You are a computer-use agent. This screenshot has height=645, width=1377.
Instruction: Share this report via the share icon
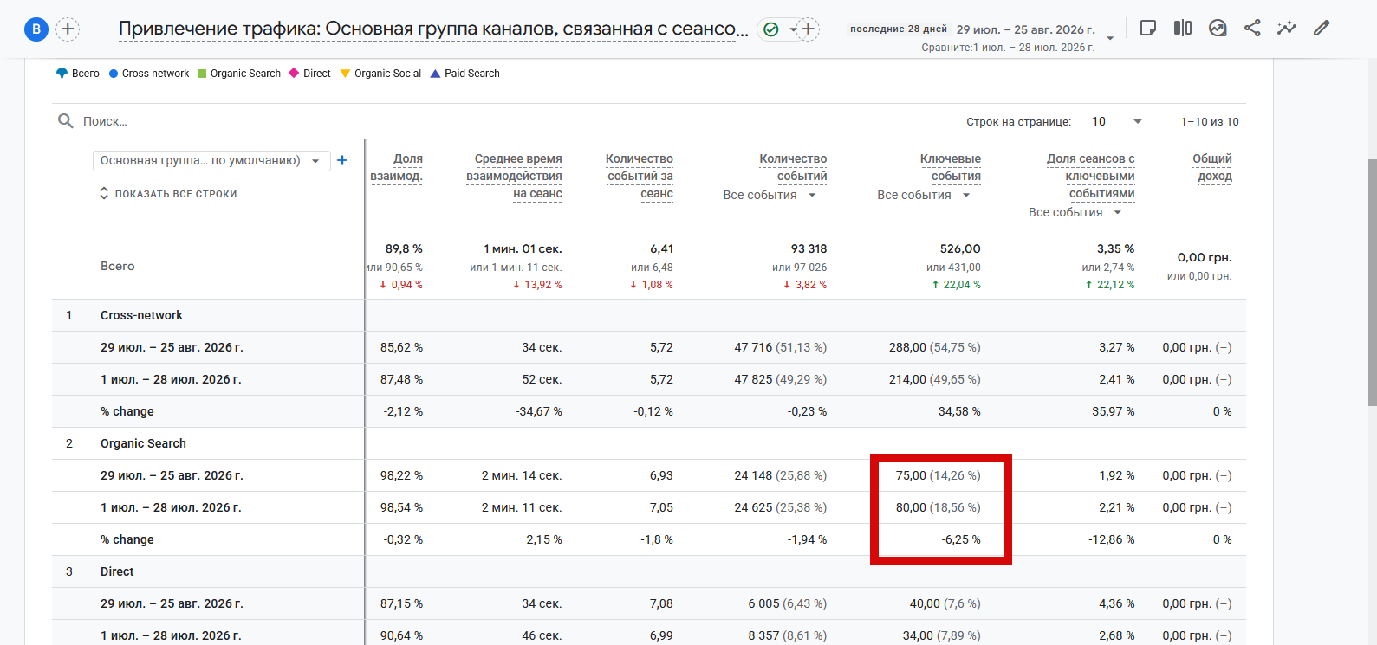(1252, 28)
